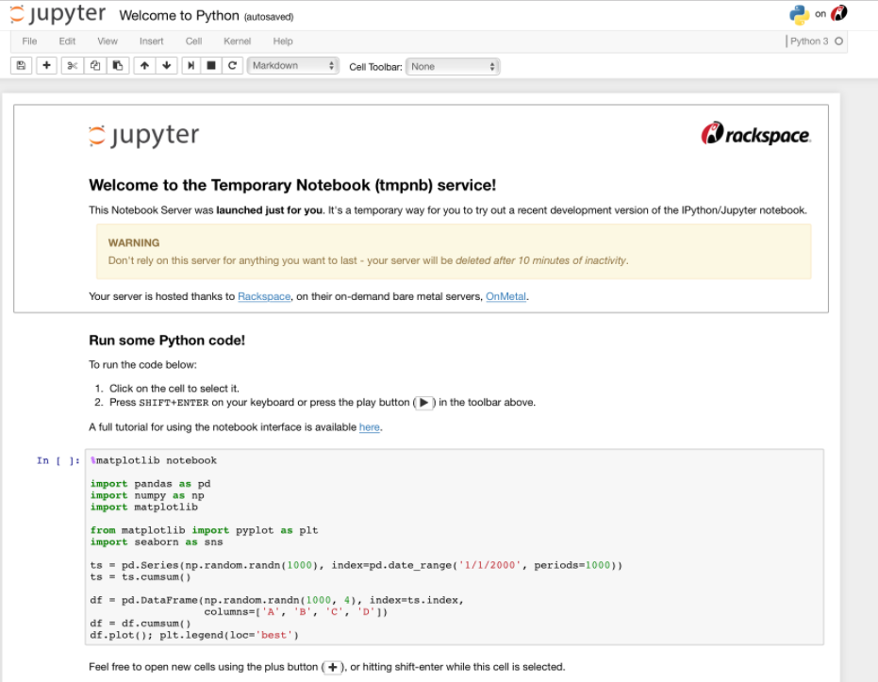Click inside the matplotlib code cell
The width and height of the screenshot is (878, 682).
click(x=455, y=547)
